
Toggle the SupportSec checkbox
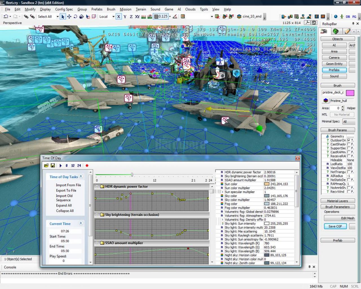[x=349, y=148]
